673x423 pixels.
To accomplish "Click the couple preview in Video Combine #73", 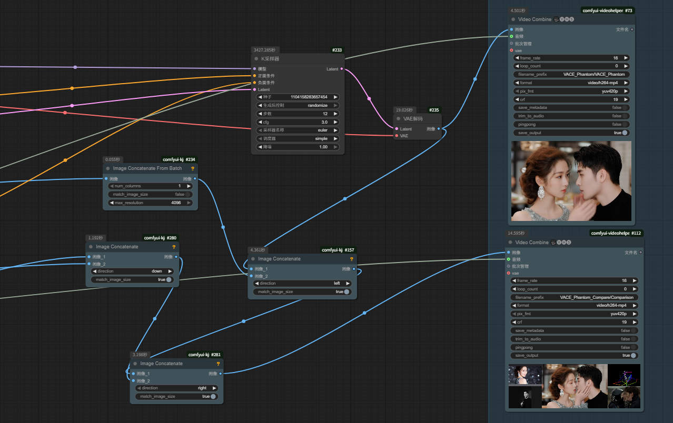I will [571, 181].
